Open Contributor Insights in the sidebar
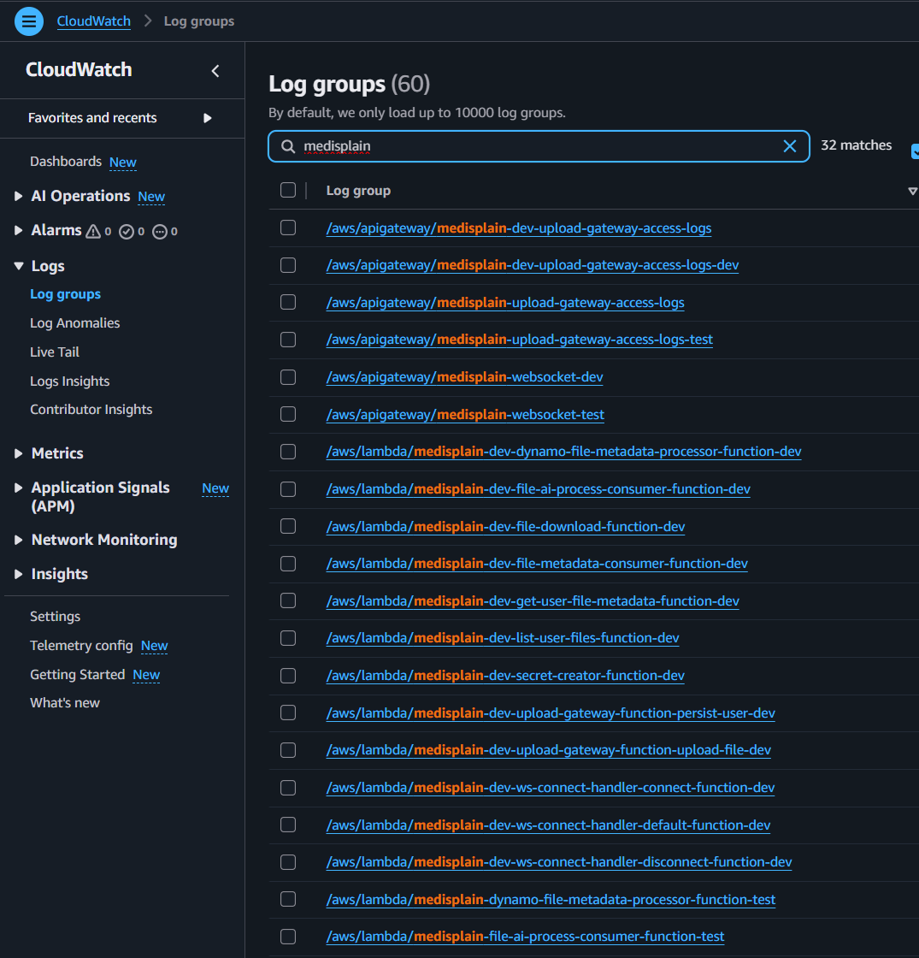 (x=91, y=410)
